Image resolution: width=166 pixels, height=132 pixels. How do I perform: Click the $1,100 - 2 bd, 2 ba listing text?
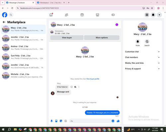tap(62, 33)
